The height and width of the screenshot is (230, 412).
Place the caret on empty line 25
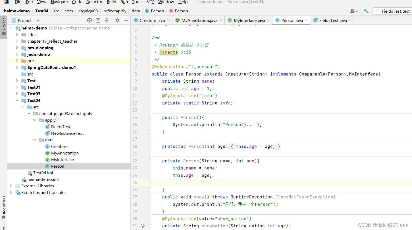(281, 183)
